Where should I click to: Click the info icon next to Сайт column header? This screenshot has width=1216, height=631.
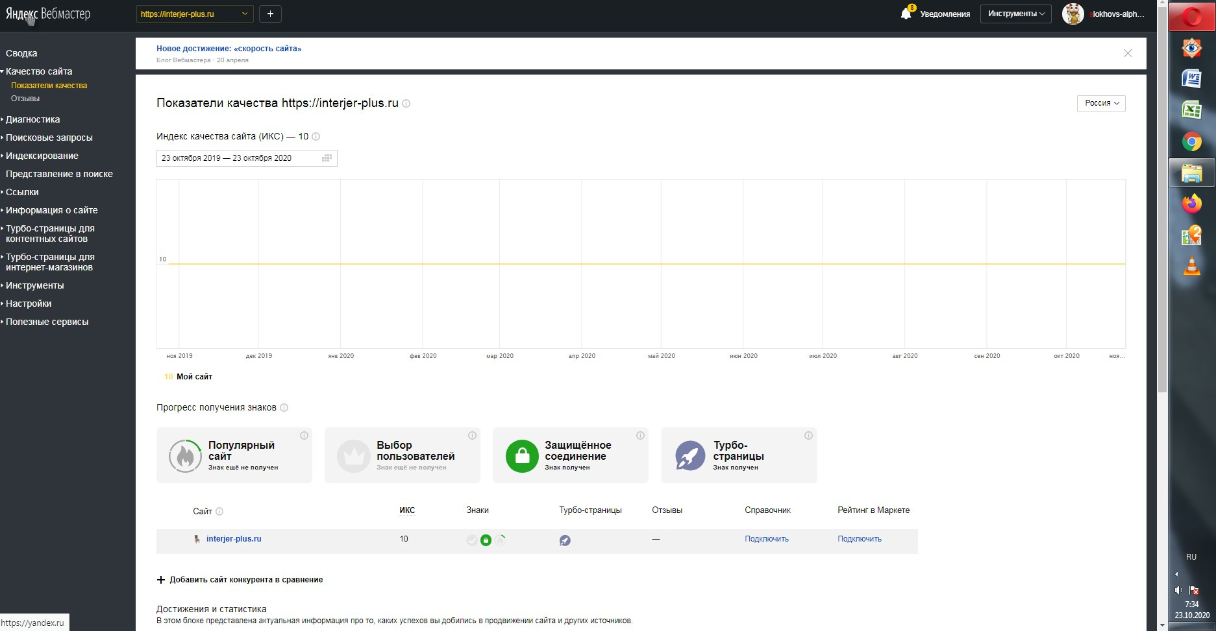point(219,512)
